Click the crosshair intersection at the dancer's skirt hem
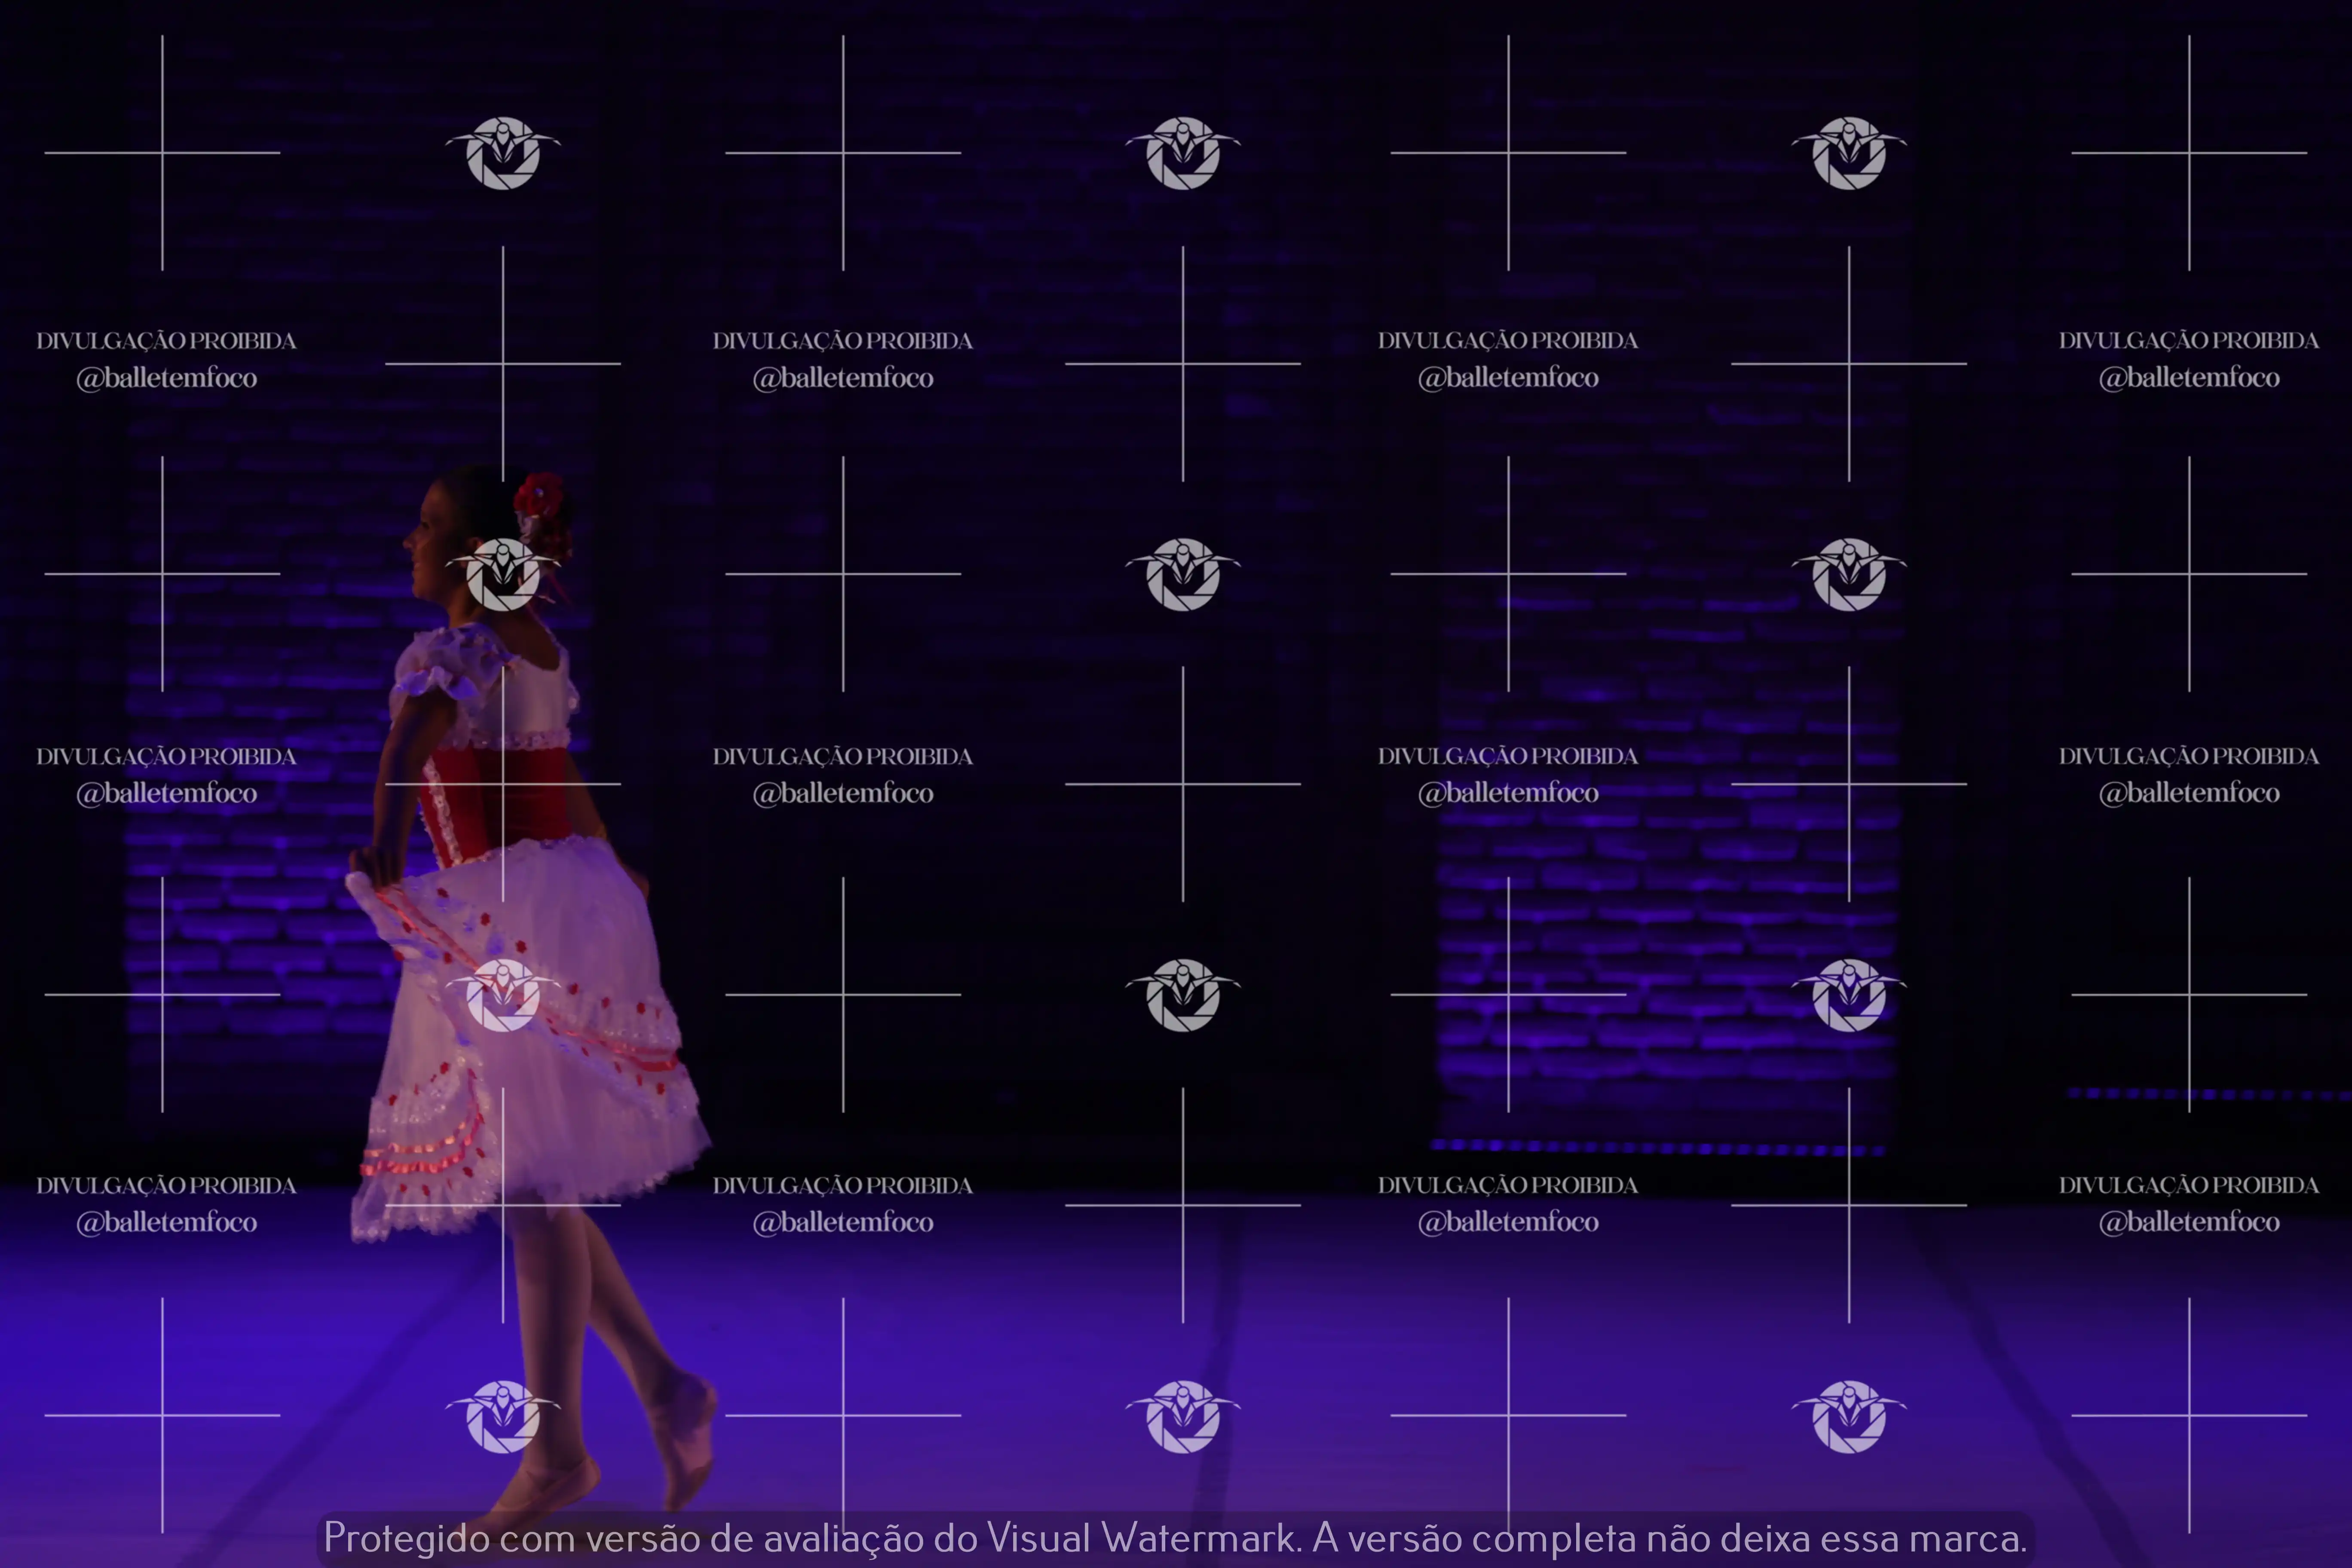Image resolution: width=2352 pixels, height=1568 pixels. pos(503,1205)
